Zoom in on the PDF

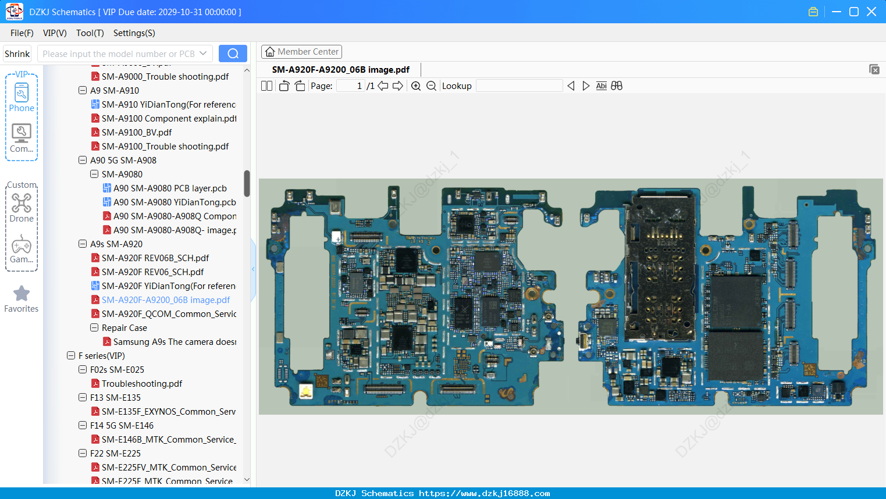click(416, 86)
